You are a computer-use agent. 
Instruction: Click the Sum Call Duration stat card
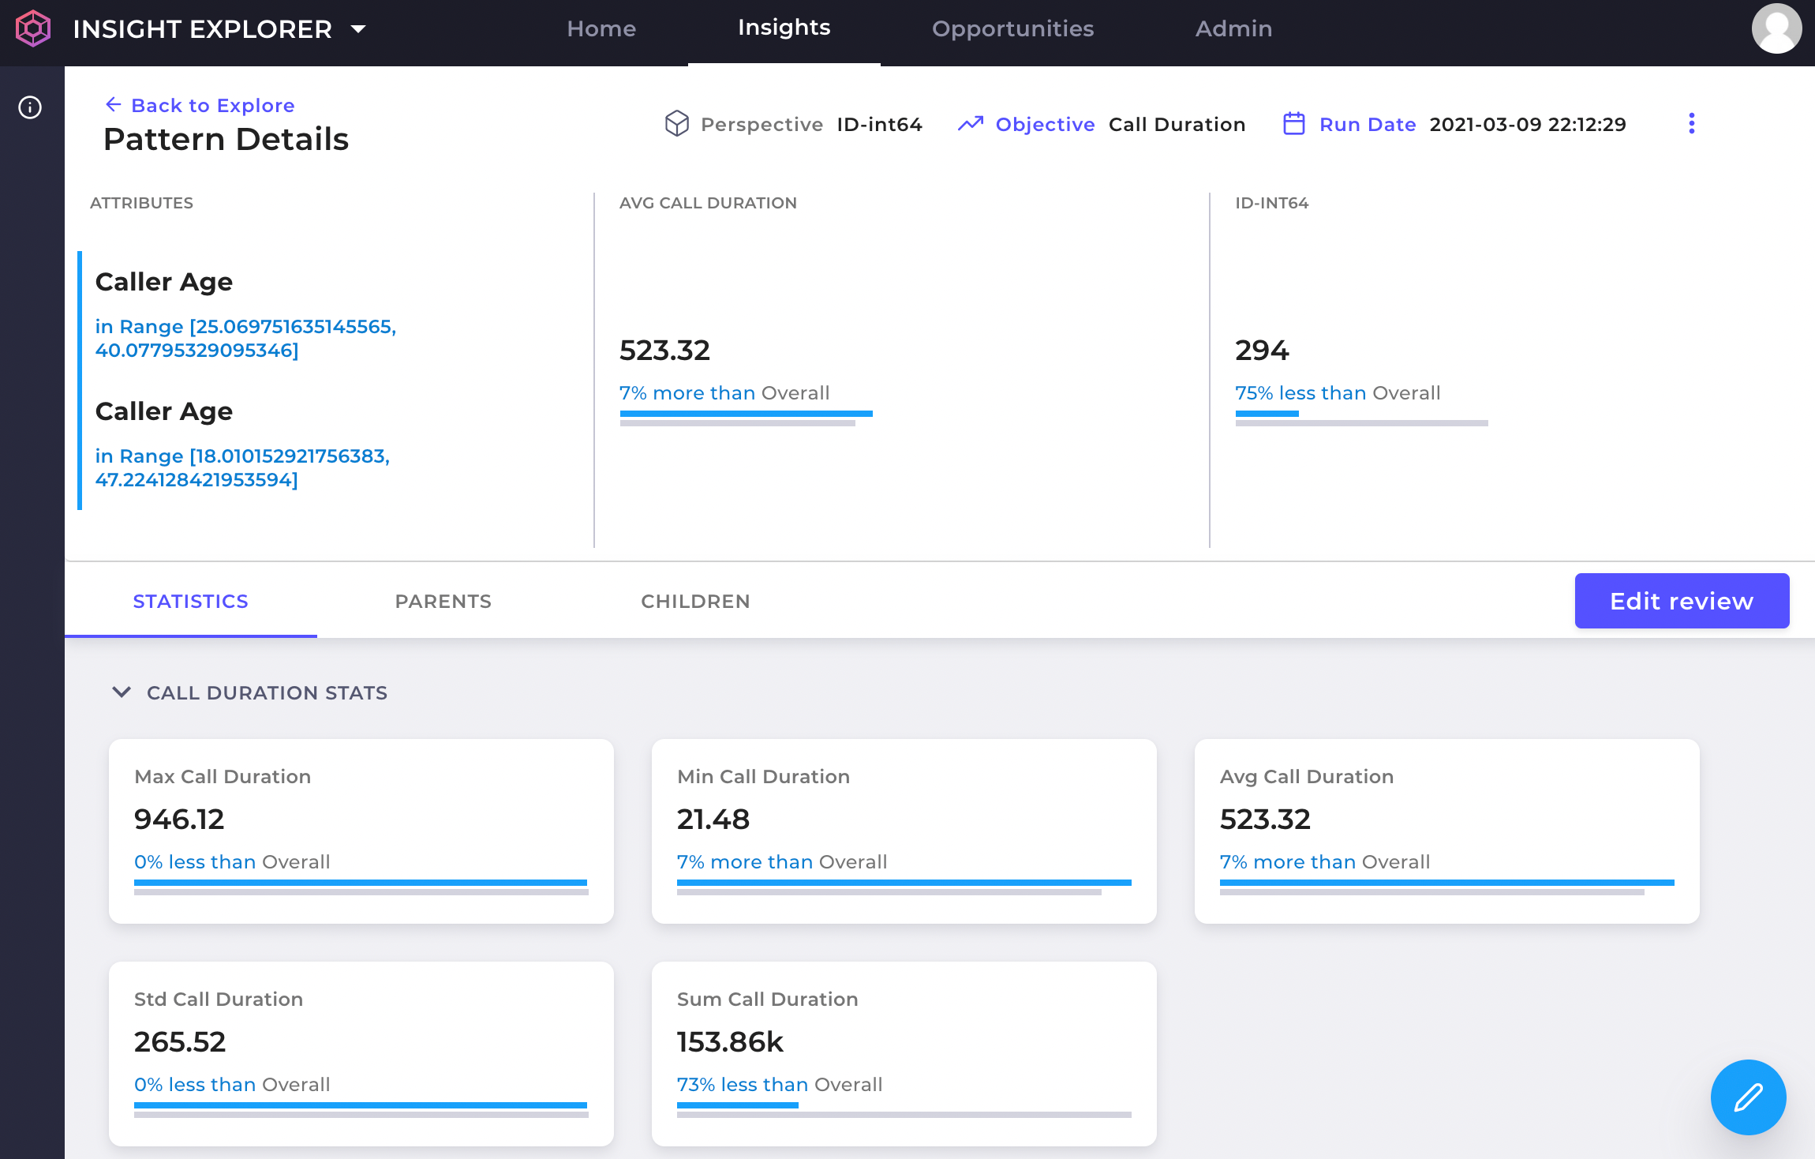point(904,1053)
